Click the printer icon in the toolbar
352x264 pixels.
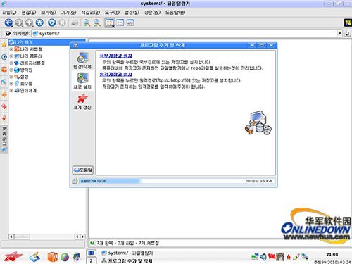[x=75, y=23]
